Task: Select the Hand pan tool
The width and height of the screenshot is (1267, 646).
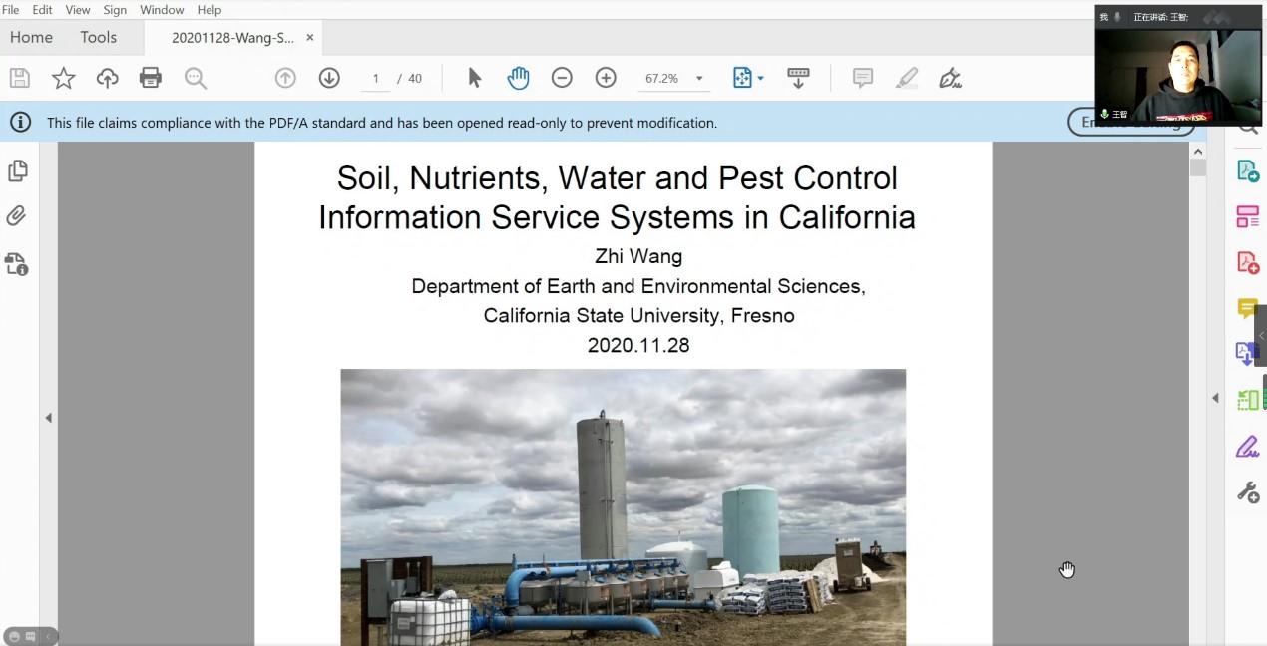Action: [x=518, y=78]
